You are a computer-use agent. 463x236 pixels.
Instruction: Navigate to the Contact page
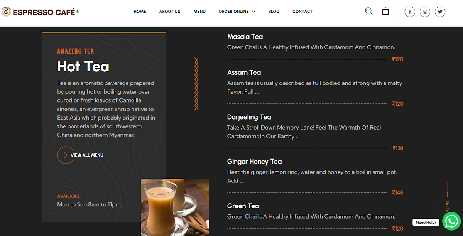302,12
